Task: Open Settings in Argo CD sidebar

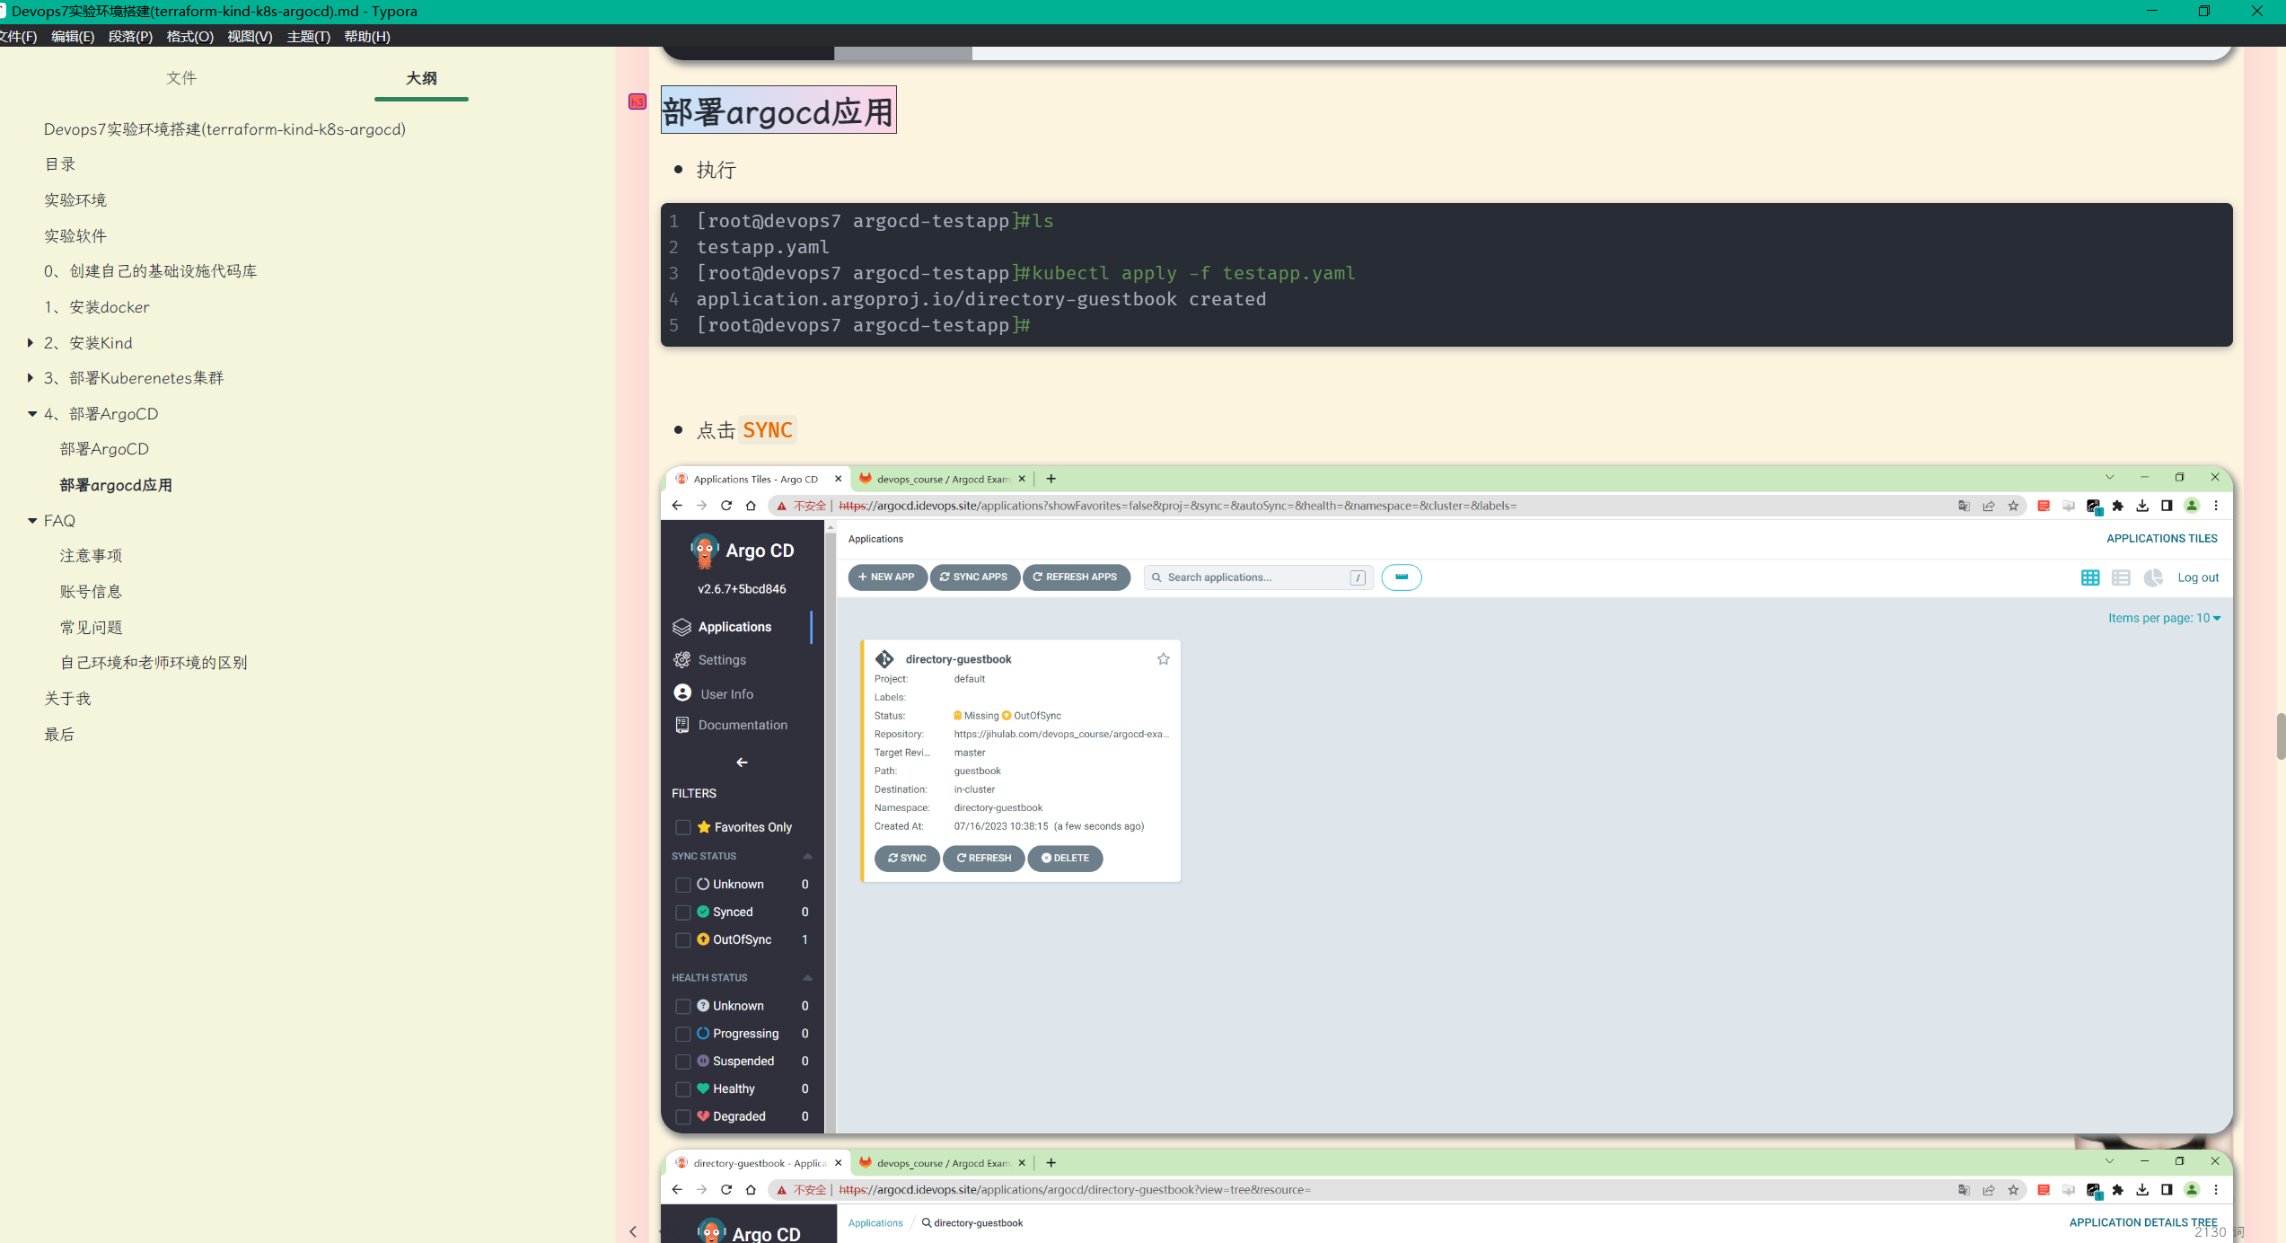Action: [x=722, y=660]
